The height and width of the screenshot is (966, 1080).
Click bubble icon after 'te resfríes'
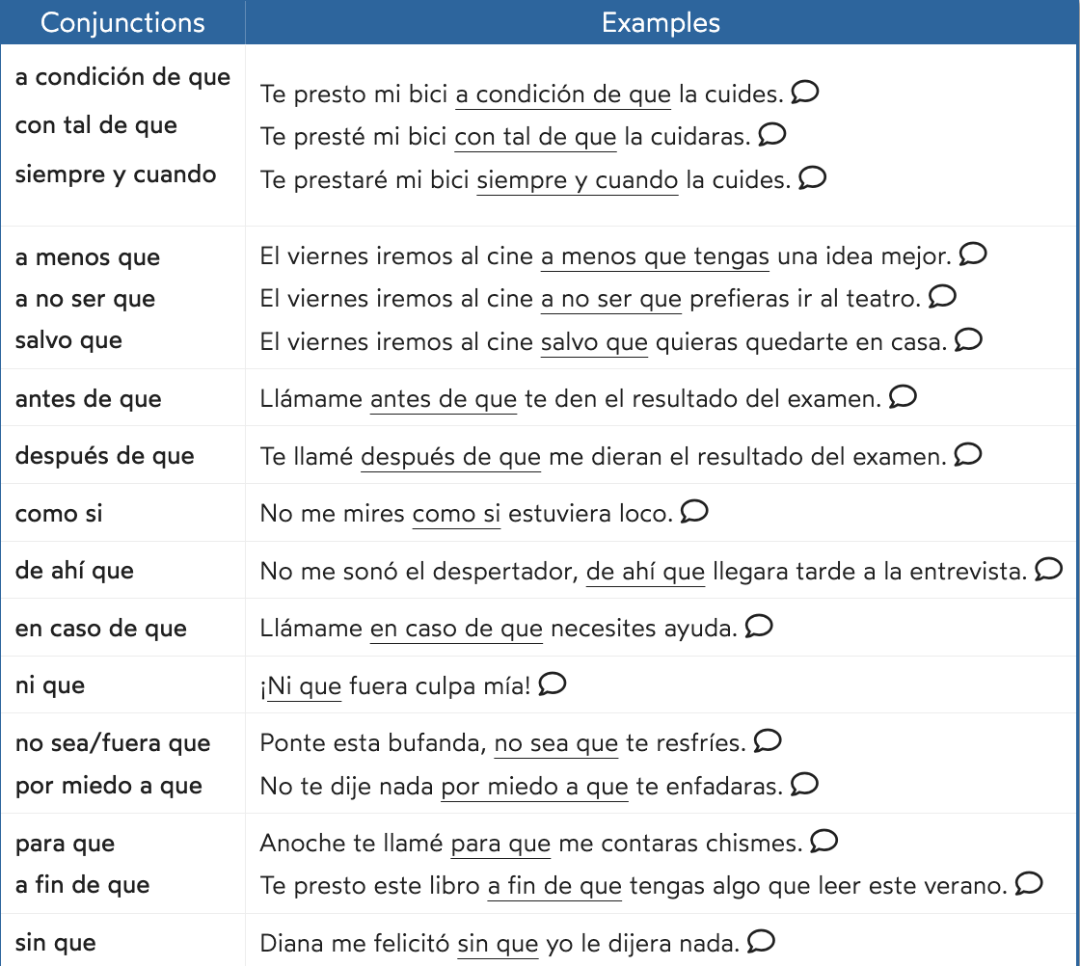tap(768, 740)
